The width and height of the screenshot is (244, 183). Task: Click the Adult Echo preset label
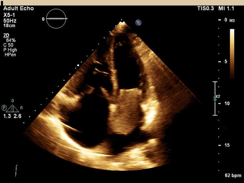point(18,9)
